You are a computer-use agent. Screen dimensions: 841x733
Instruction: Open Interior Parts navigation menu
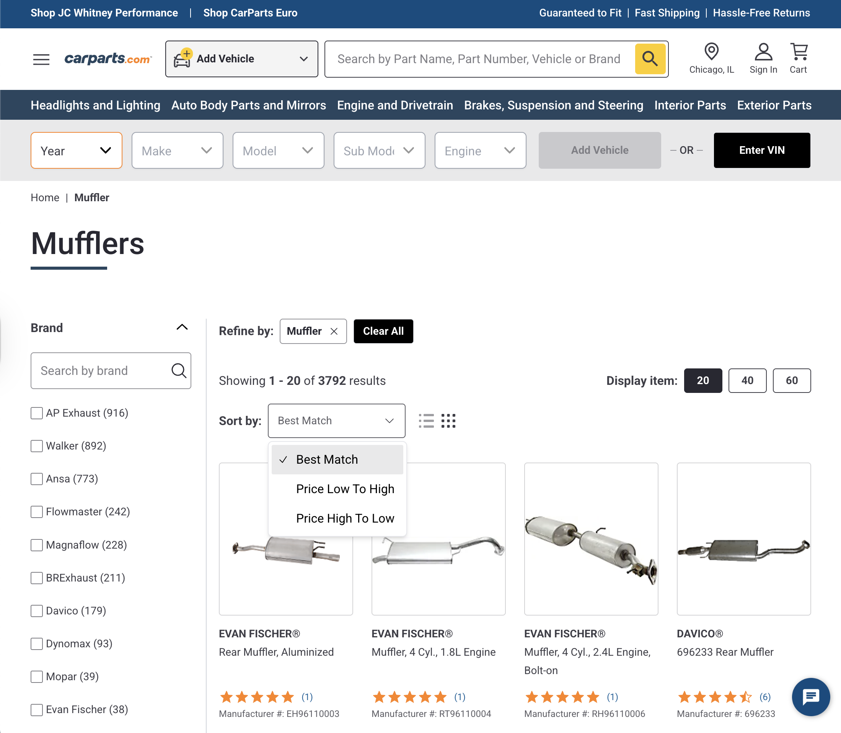(x=690, y=105)
